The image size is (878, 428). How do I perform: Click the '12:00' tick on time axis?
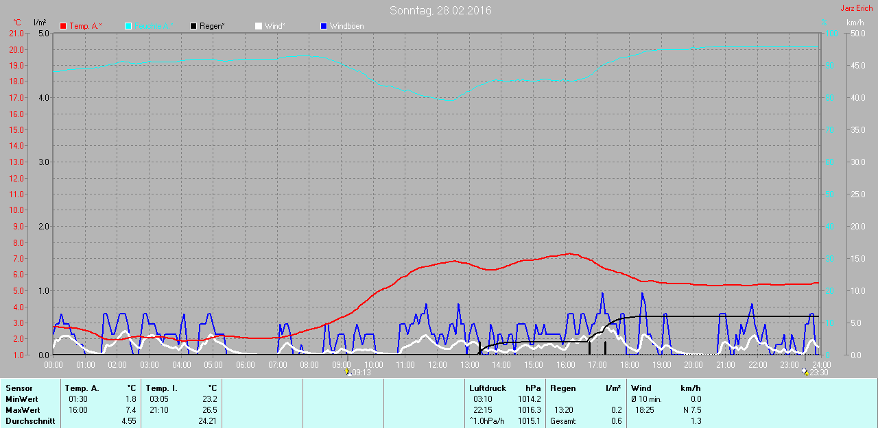pyautogui.click(x=438, y=365)
